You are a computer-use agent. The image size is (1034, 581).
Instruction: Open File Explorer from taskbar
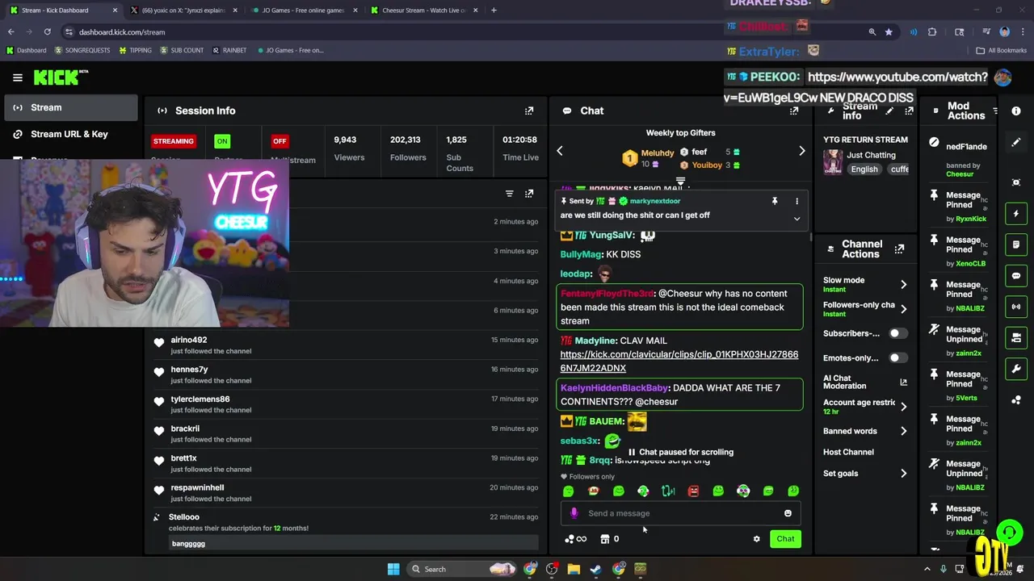point(574,569)
